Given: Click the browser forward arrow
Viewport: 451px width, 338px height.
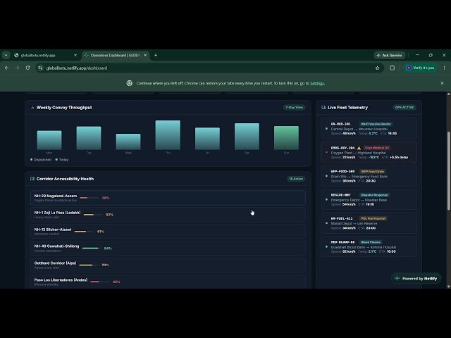Looking at the screenshot, I should (x=17, y=68).
